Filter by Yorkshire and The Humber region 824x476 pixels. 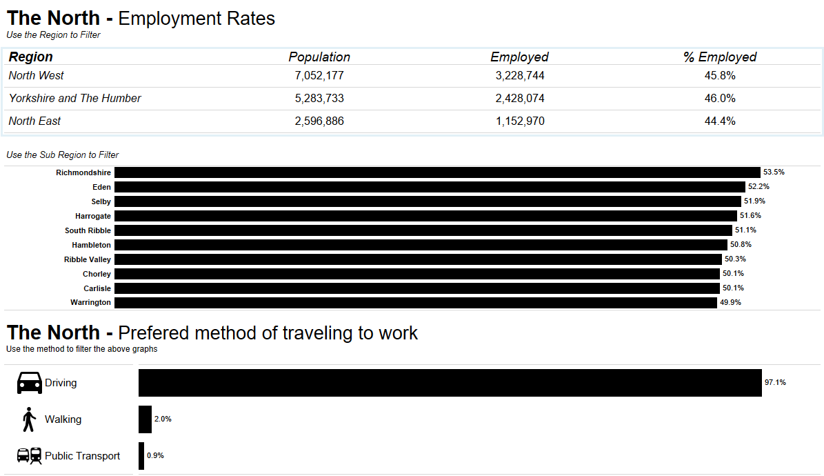[74, 98]
